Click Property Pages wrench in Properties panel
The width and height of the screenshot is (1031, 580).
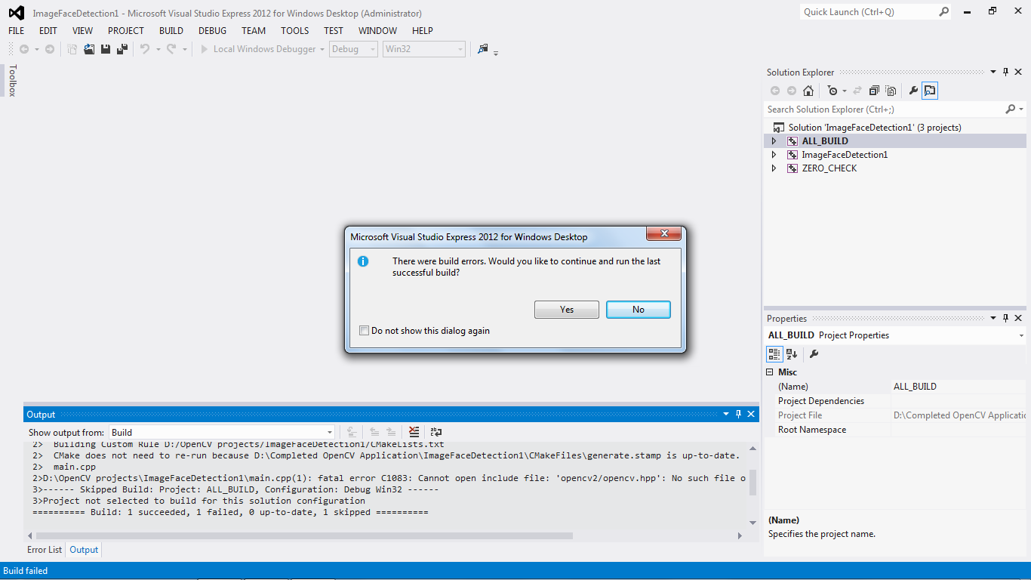coord(814,353)
